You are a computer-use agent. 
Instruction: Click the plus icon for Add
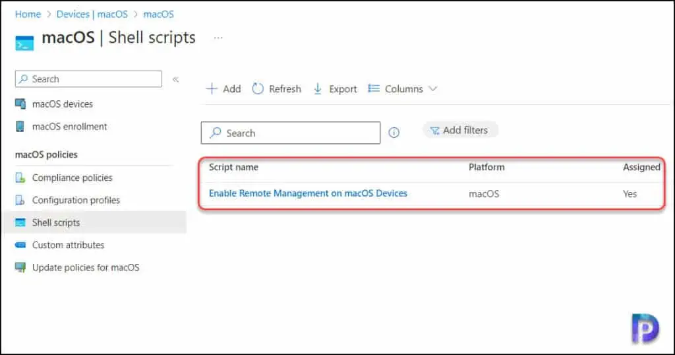click(212, 88)
